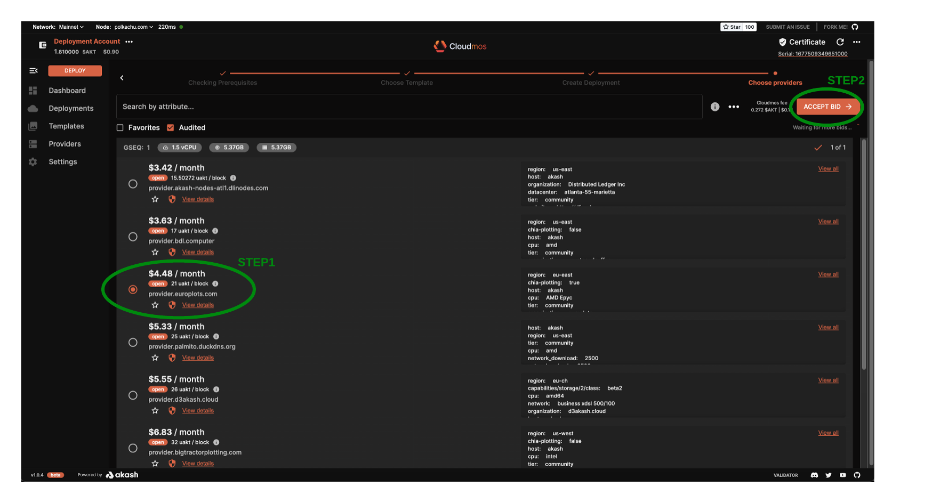Click in the Search by attribute field
This screenshot has width=932, height=503.
coord(408,107)
